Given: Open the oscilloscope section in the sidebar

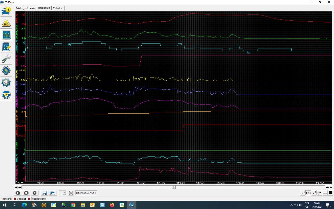Looking at the screenshot, I should pyautogui.click(x=6, y=35).
